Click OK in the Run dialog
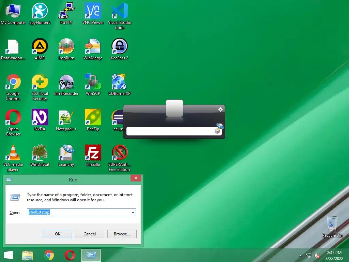Image resolution: width=349 pixels, height=262 pixels. point(57,234)
